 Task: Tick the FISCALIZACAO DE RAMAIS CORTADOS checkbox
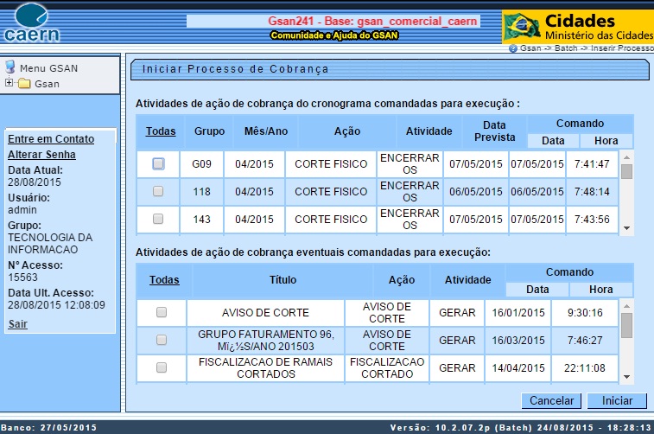tap(162, 367)
